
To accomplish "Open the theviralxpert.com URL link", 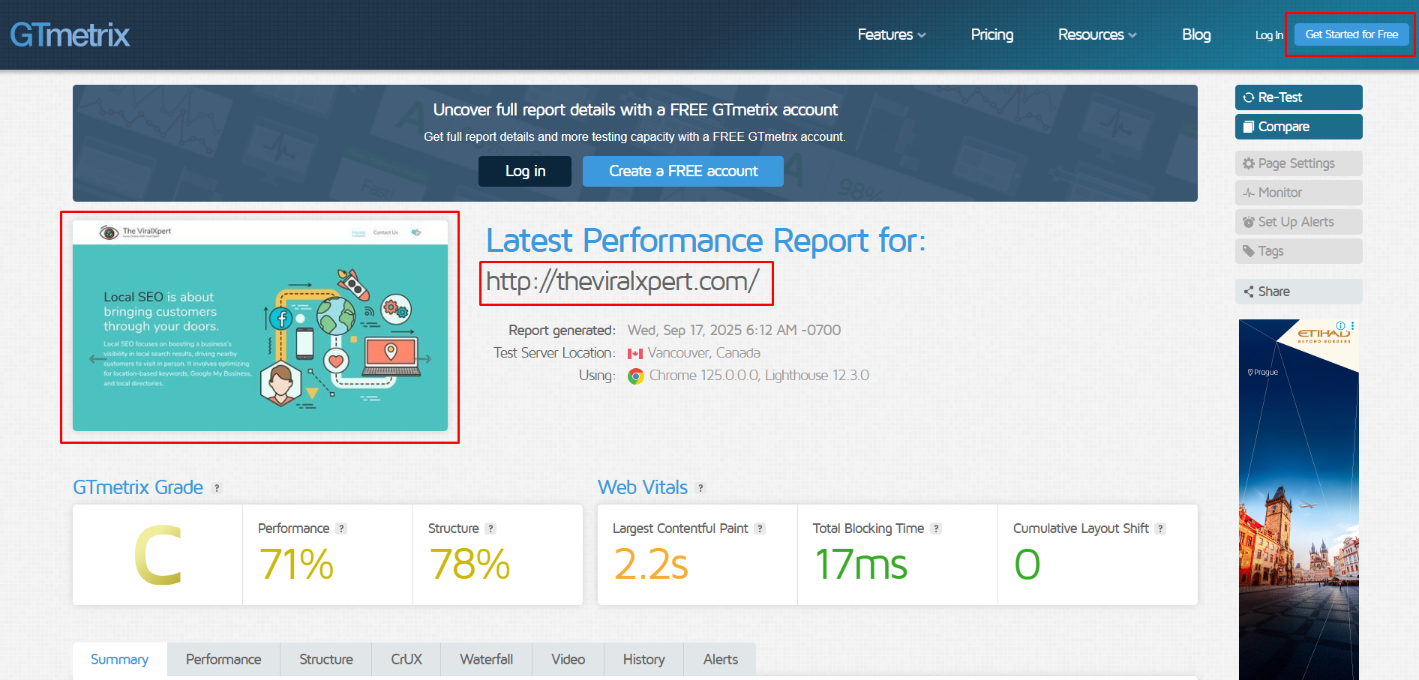I will point(622,282).
